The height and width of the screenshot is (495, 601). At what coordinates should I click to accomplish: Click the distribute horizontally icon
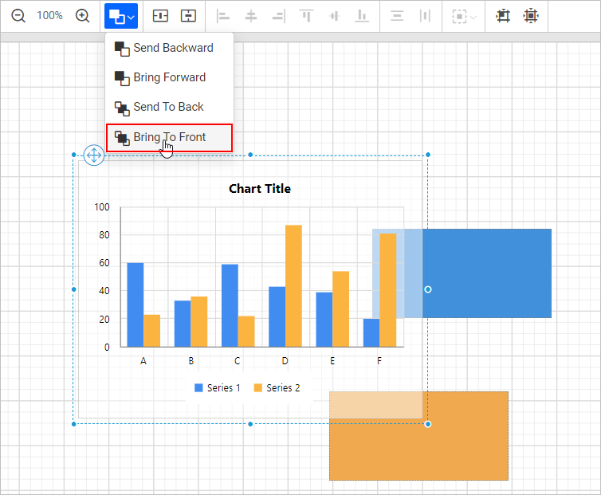pyautogui.click(x=425, y=16)
